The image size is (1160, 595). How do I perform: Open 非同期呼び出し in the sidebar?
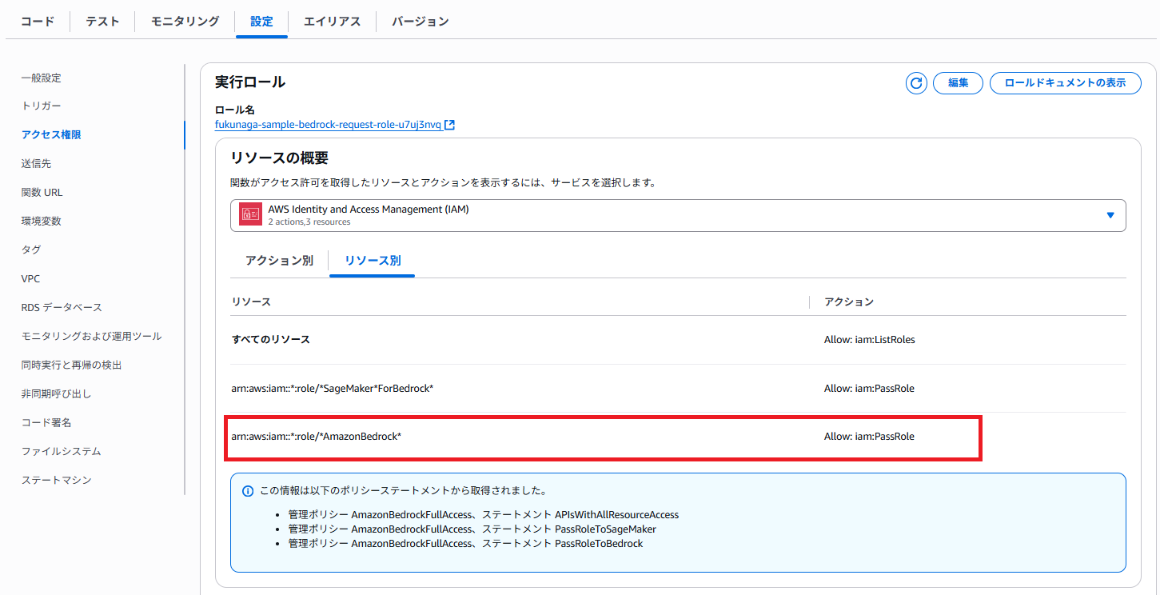tap(56, 394)
